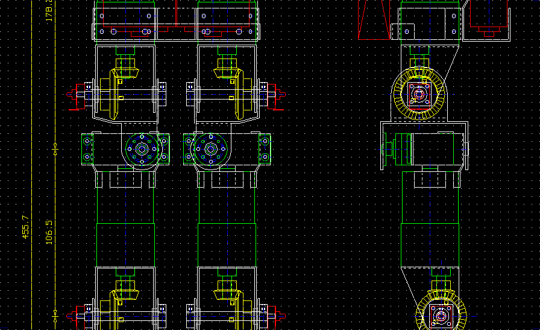Select the green bearing block left of left flange
Viewport: 540px width, 330px height.
point(87,149)
